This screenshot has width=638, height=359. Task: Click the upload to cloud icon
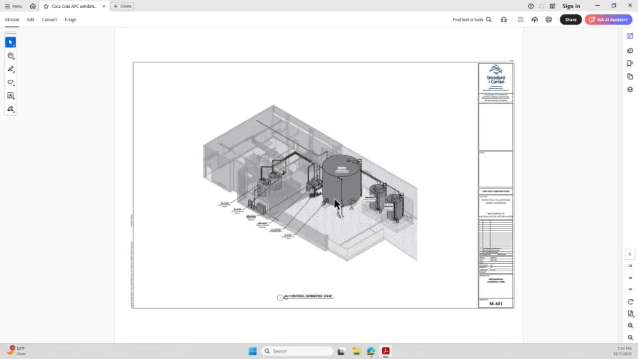[534, 19]
